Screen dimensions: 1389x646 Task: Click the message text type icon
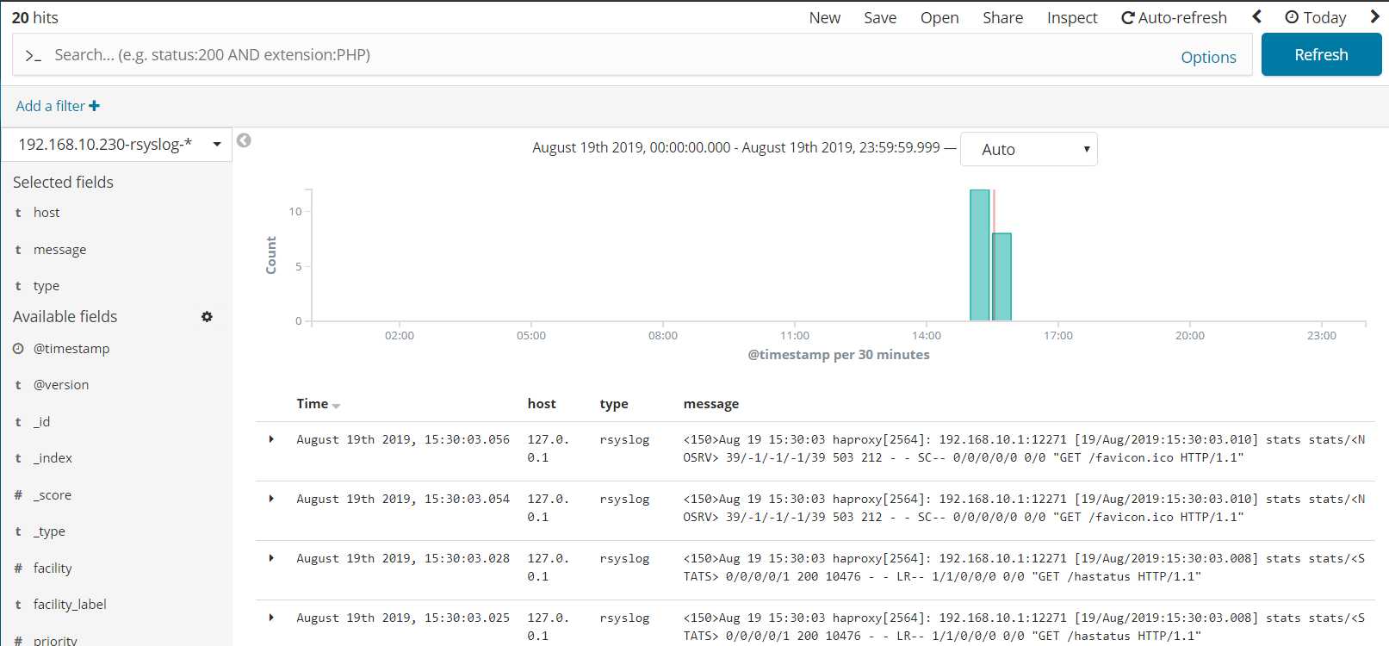pyautogui.click(x=18, y=250)
